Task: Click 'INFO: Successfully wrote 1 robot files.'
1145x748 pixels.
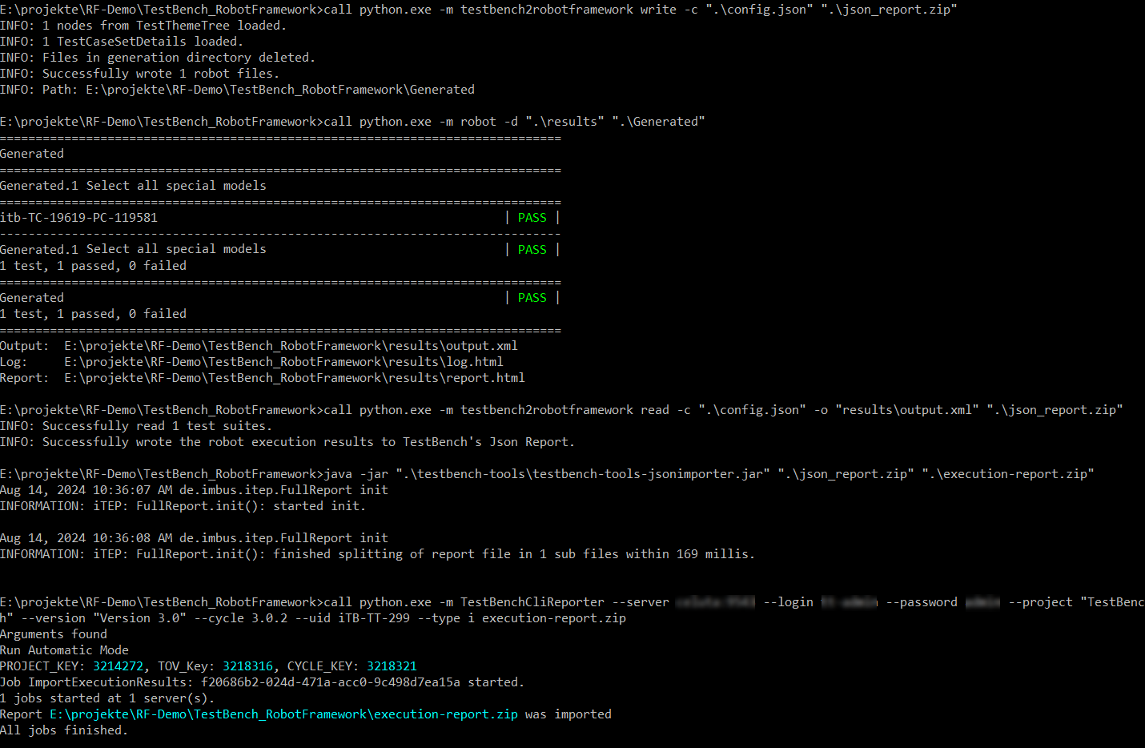Action: [140, 74]
